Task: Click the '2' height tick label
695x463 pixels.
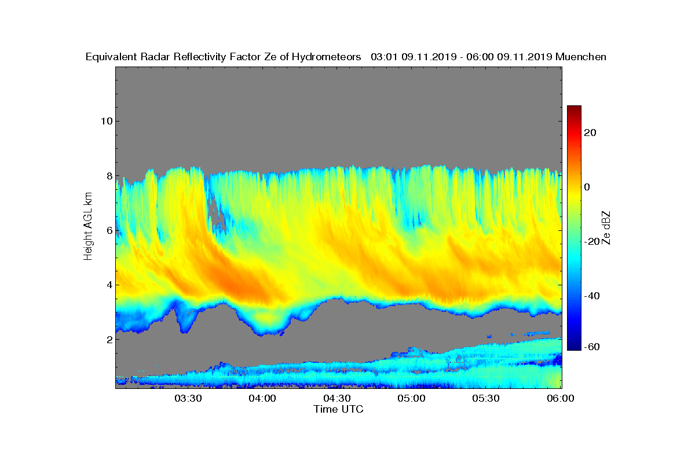Action: 108,339
